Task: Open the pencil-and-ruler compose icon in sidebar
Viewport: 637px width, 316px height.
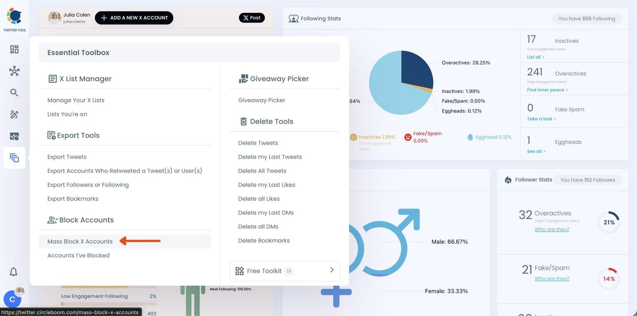Action: click(x=14, y=114)
